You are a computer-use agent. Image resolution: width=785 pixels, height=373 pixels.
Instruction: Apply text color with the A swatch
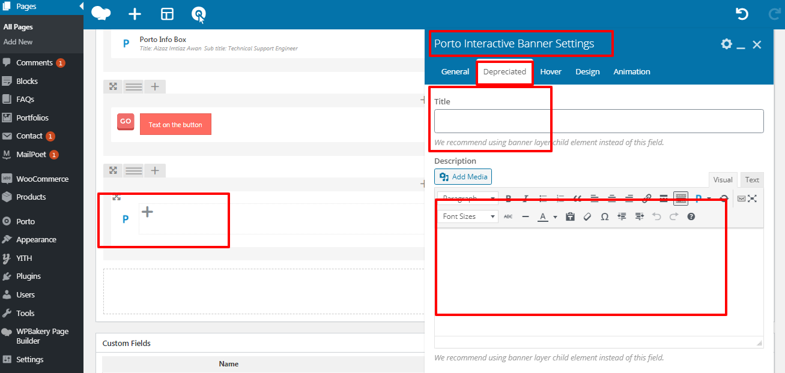[543, 216]
